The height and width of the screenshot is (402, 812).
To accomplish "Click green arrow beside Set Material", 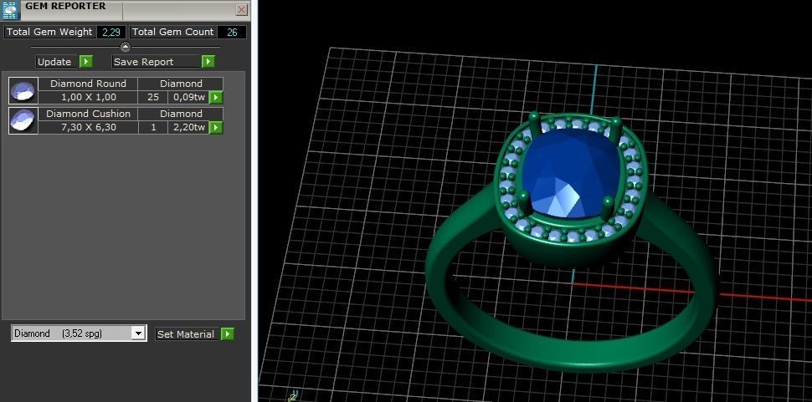I will 228,333.
